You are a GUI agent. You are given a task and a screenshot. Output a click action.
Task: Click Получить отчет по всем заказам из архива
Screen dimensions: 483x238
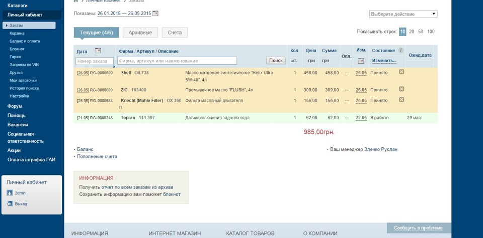tap(126, 187)
